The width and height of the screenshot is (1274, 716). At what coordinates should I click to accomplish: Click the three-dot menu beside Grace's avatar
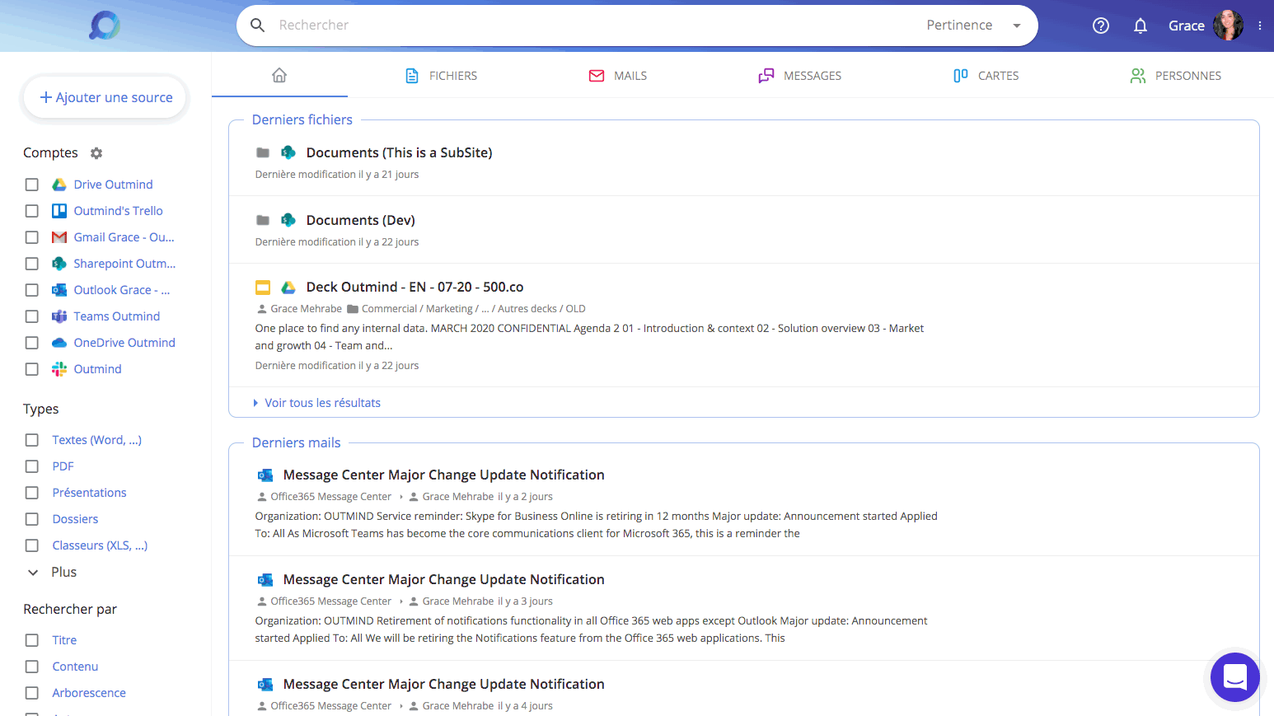[1259, 26]
